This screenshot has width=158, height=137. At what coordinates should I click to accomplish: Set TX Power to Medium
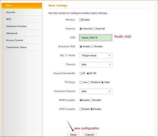click(x=89, y=82)
